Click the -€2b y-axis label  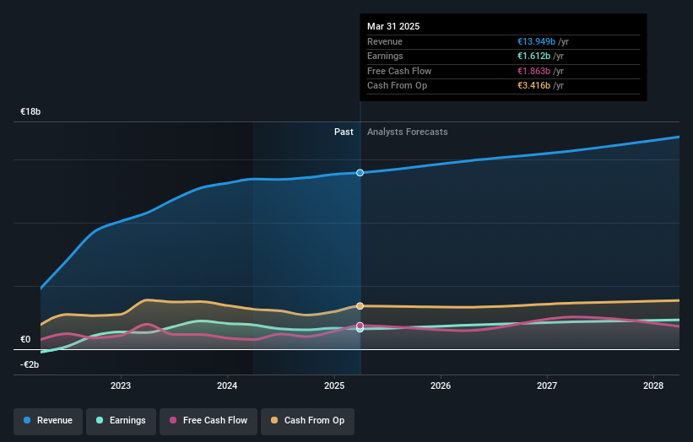[x=30, y=364]
